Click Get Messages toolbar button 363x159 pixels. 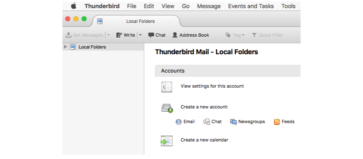coord(84,35)
